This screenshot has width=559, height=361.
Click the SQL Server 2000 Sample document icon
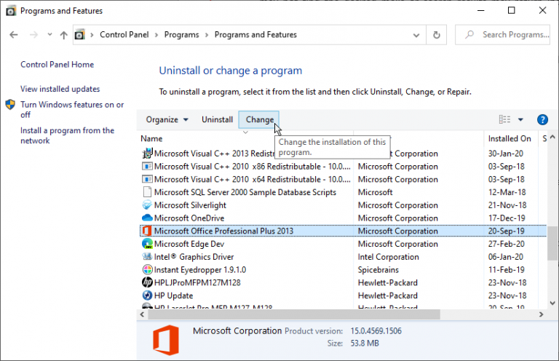(147, 192)
